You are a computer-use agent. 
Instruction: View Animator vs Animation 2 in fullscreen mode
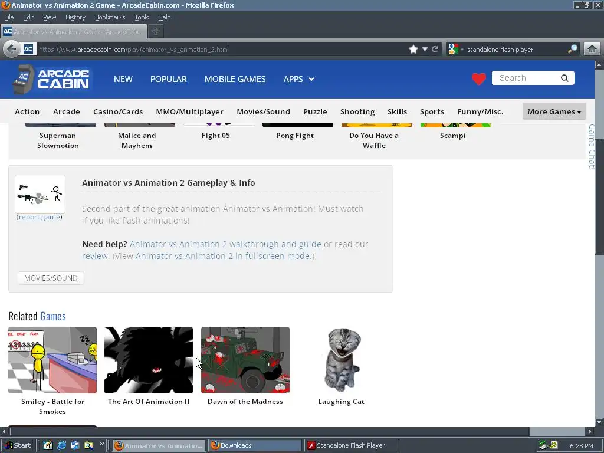pos(225,256)
